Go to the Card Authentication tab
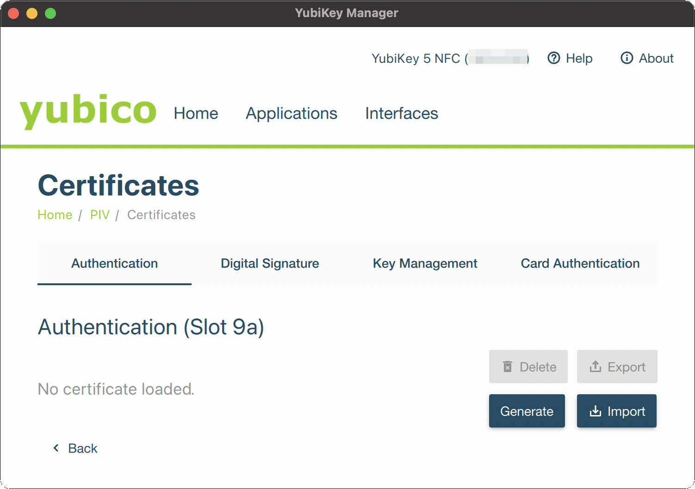Screen dimensions: 695x489 click(580, 263)
